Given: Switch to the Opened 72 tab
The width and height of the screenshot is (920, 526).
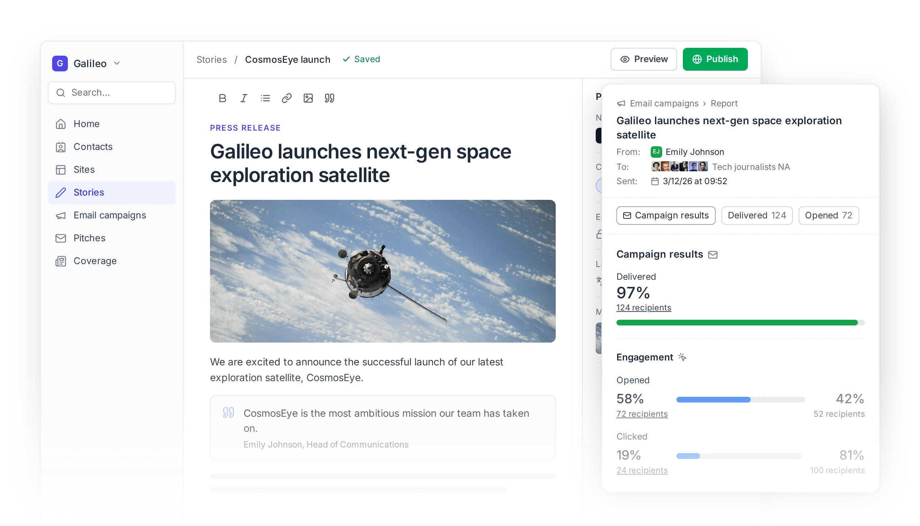Looking at the screenshot, I should click(x=829, y=216).
